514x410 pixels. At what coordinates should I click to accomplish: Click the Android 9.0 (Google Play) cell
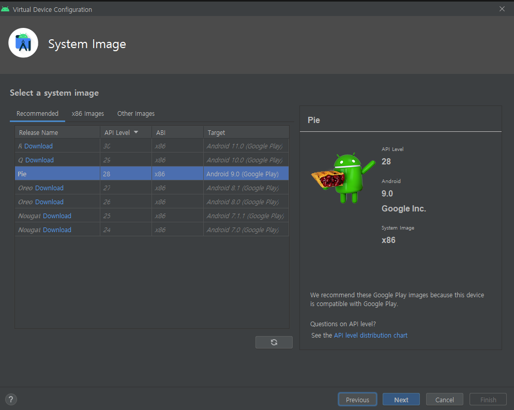(x=246, y=174)
